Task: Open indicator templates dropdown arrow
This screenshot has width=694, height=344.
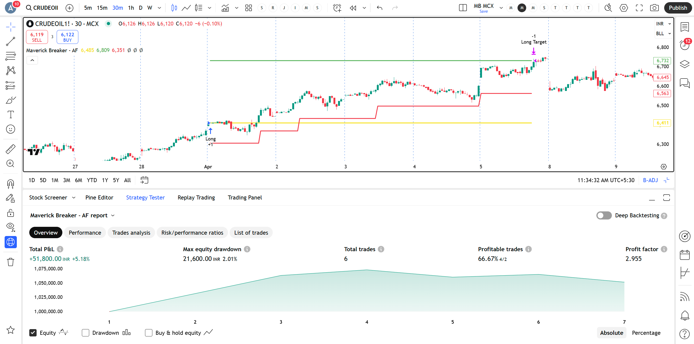Action: click(237, 8)
